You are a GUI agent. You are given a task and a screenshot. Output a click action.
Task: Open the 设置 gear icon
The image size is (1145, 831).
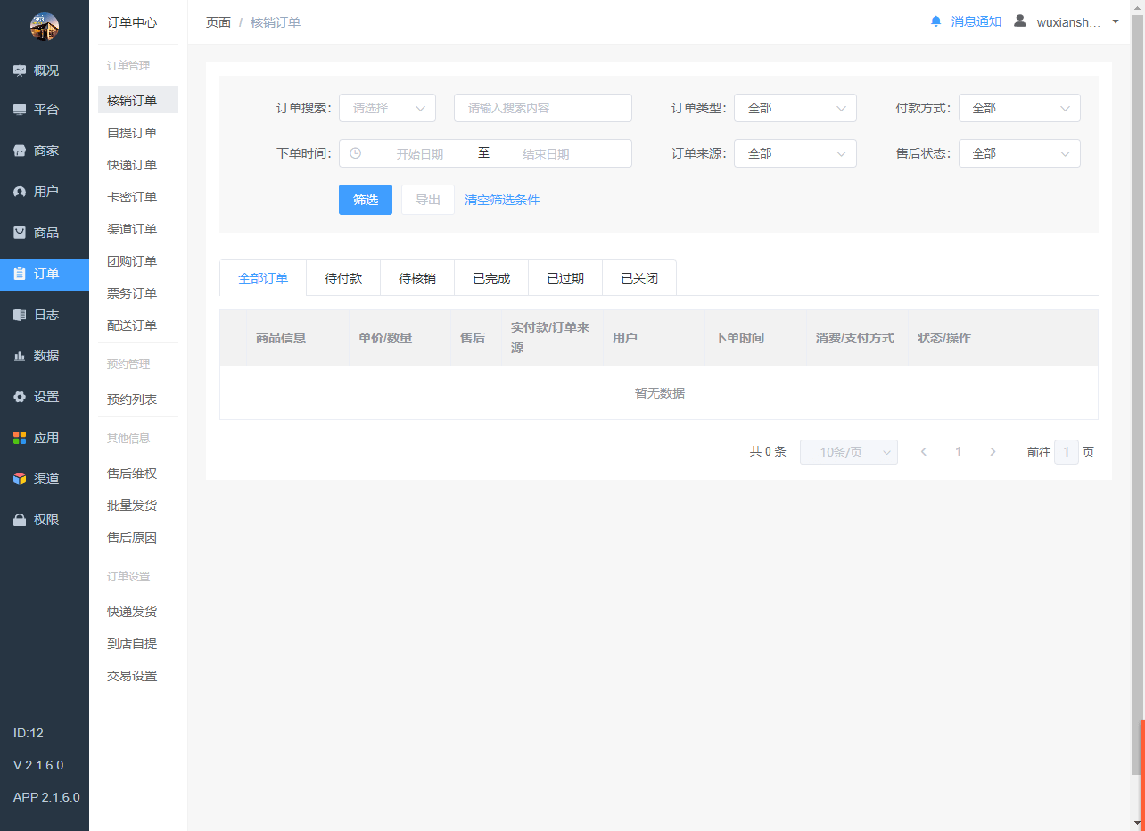coord(20,397)
